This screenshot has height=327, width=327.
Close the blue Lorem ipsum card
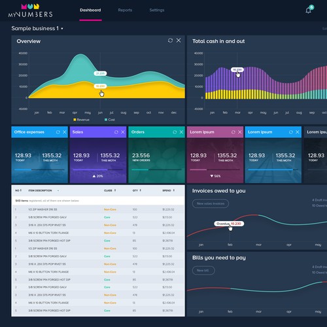tap(298, 132)
